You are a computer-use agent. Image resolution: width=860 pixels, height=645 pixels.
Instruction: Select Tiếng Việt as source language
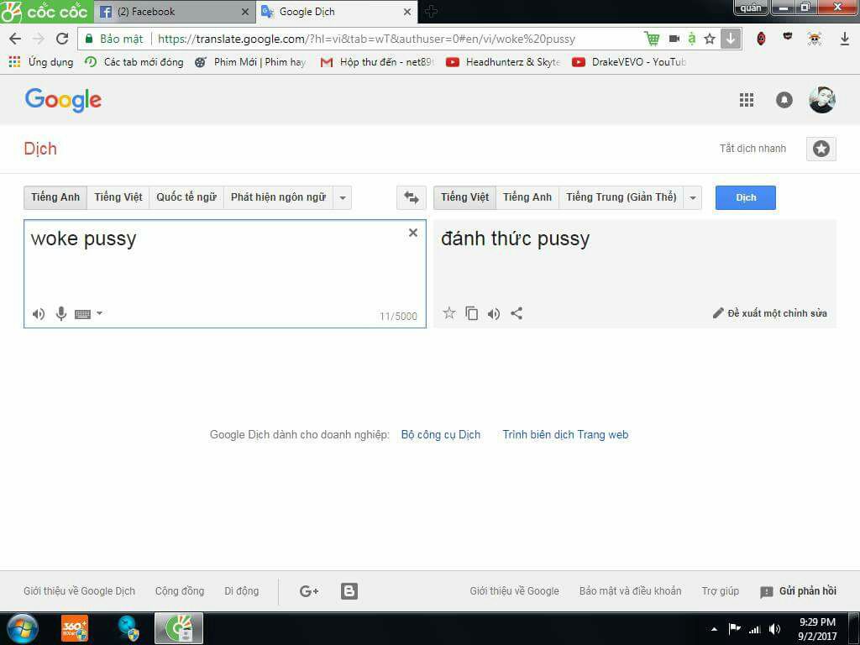coord(118,197)
